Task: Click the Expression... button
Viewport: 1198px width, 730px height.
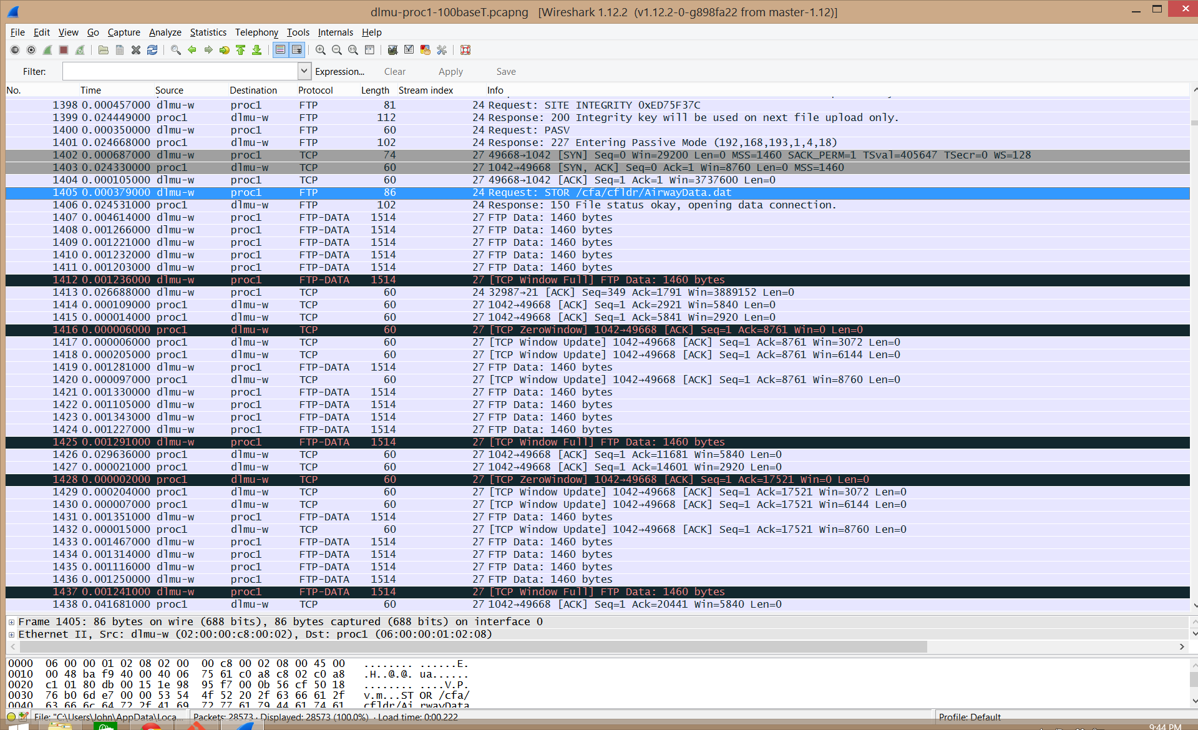Action: click(x=339, y=72)
